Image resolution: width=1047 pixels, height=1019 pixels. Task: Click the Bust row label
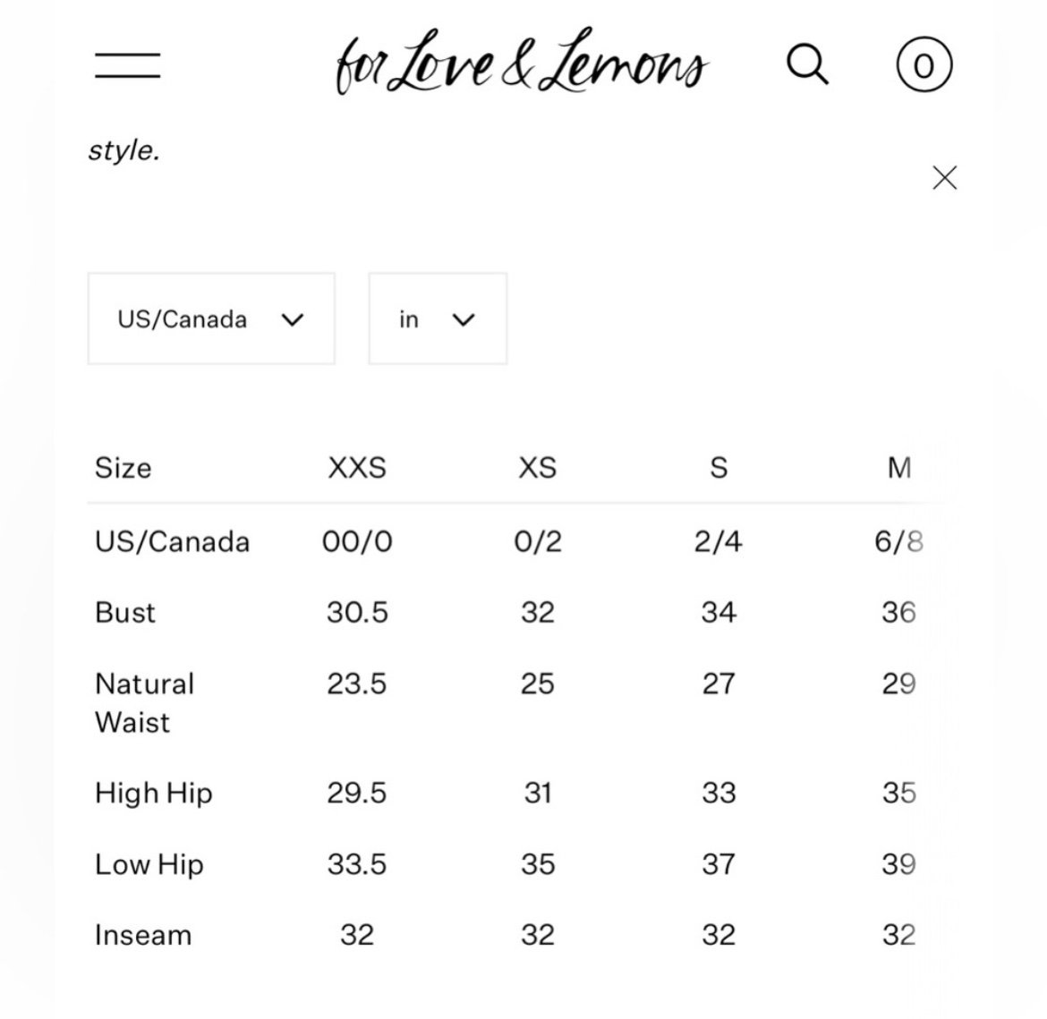click(x=125, y=612)
